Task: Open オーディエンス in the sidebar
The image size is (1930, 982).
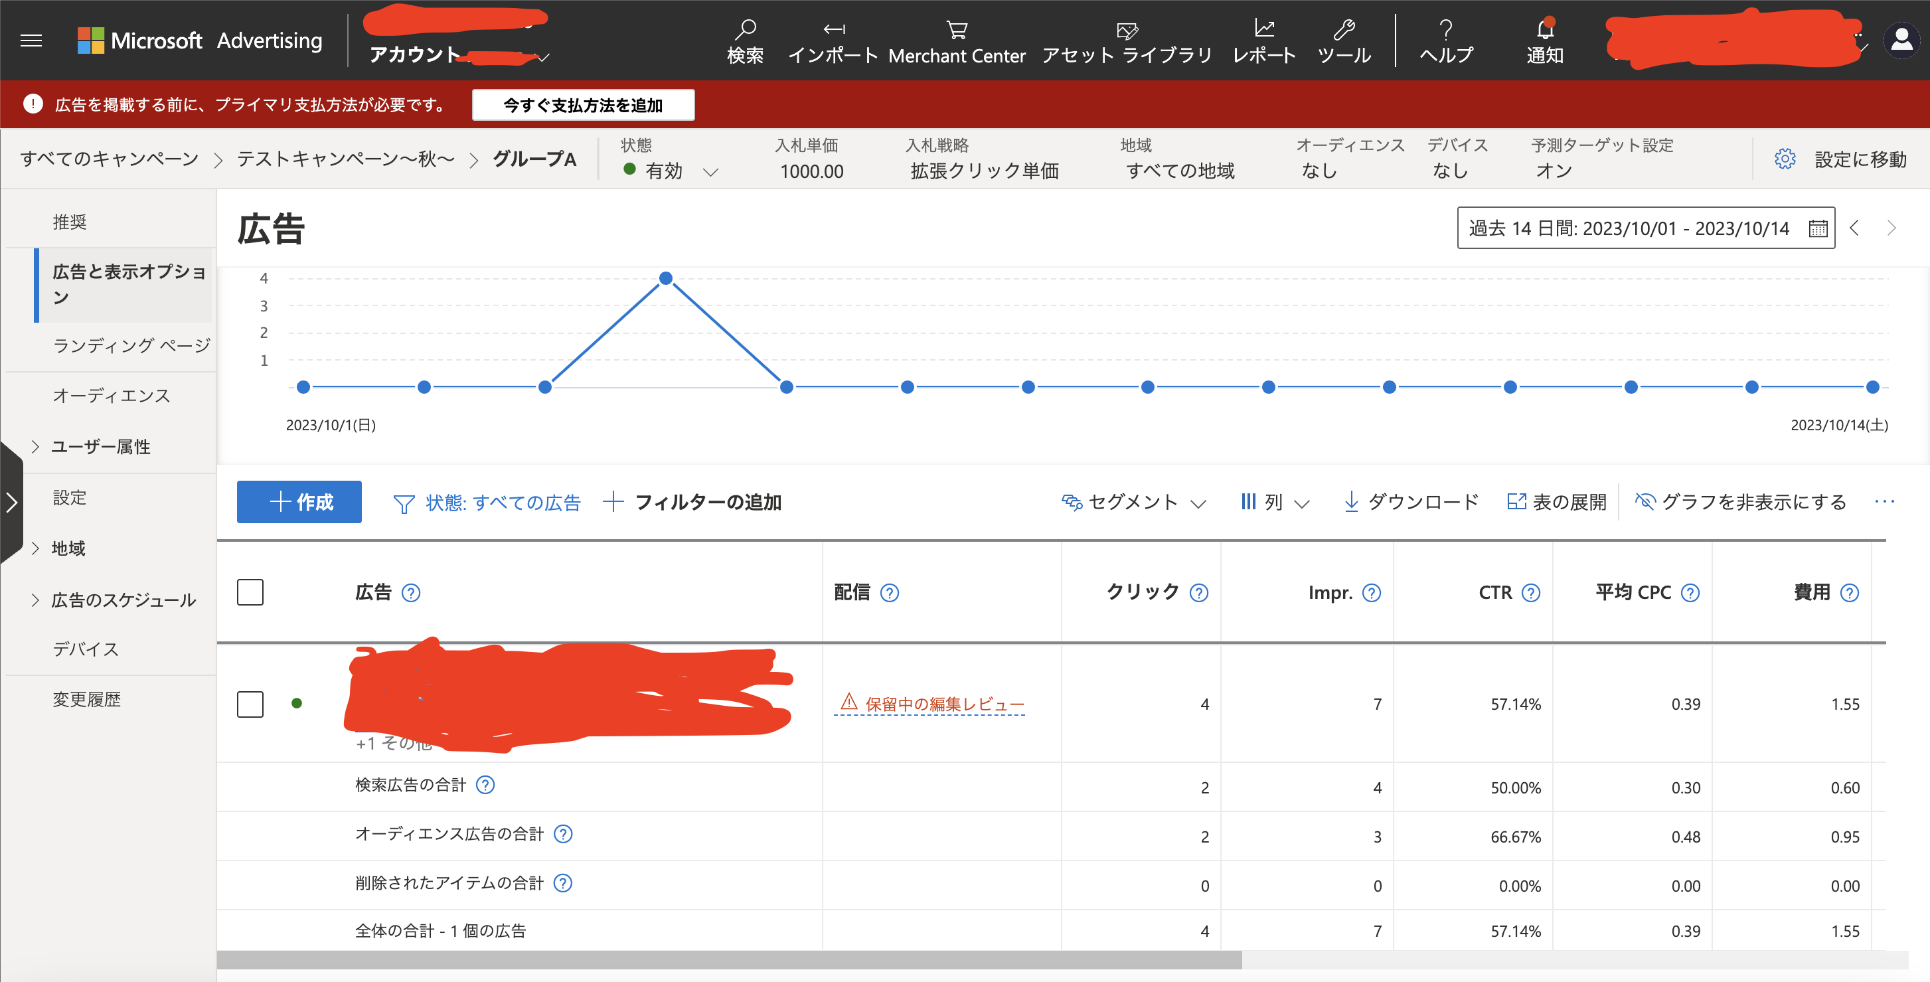Action: (x=112, y=396)
